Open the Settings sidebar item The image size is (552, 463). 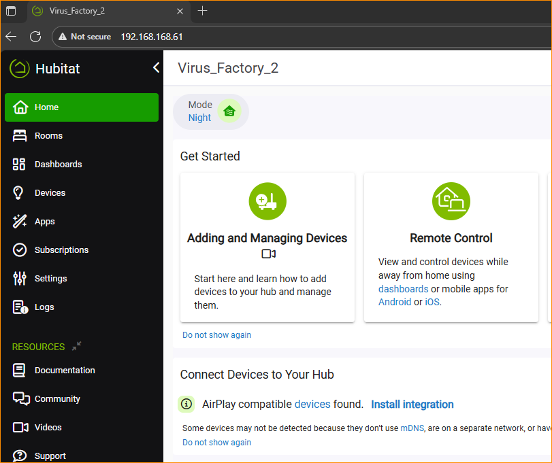tap(50, 279)
